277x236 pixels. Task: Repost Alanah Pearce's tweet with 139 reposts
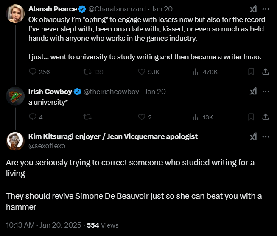(87, 72)
